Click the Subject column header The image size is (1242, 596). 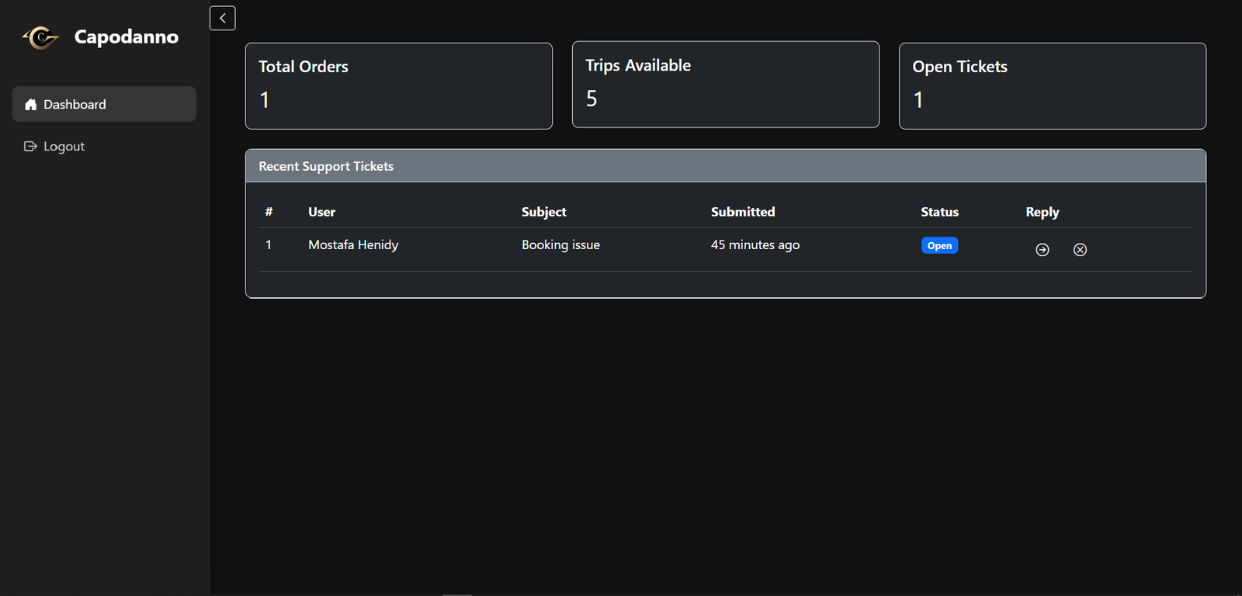[x=543, y=212]
